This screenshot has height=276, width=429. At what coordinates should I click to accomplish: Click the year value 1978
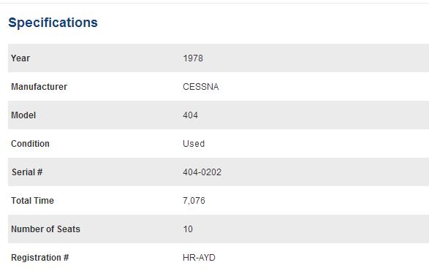click(193, 58)
